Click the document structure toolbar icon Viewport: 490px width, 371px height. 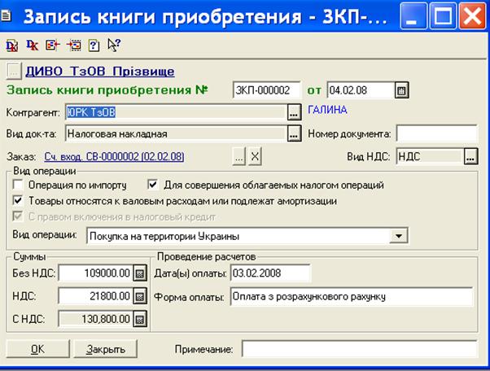[x=74, y=46]
